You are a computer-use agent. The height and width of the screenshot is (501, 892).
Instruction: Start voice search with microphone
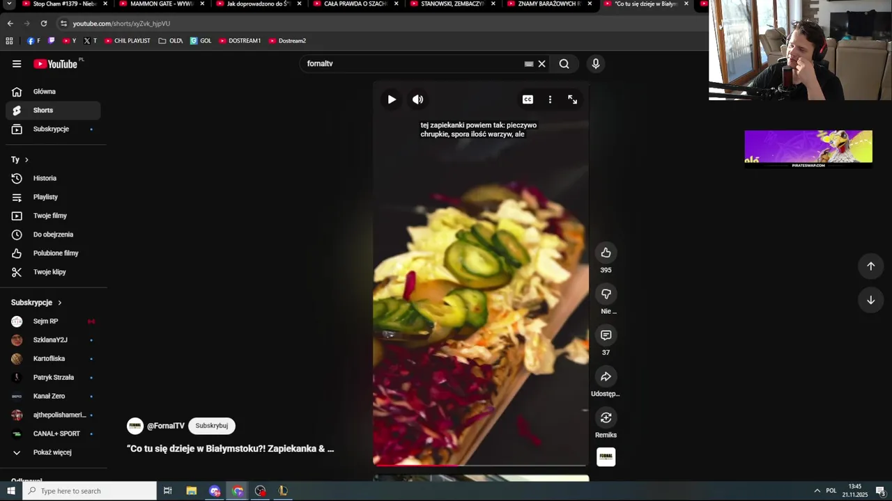pos(595,63)
